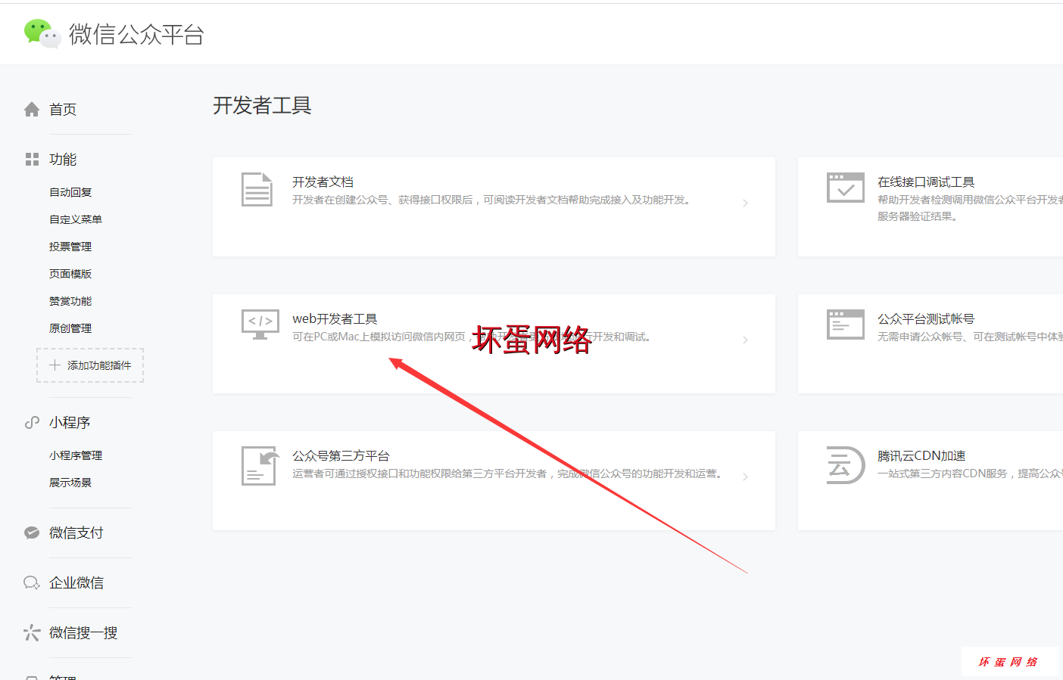Image resolution: width=1063 pixels, height=680 pixels.
Task: Click the 公众平台测试帐号 title link
Action: [x=926, y=319]
